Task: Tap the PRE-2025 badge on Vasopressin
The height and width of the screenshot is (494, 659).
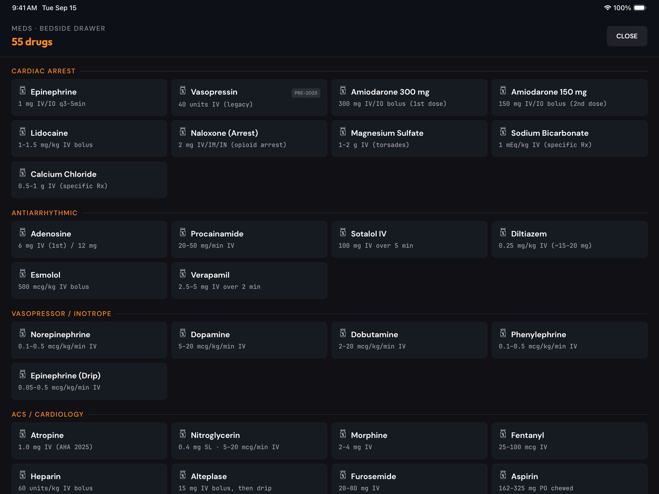Action: [x=306, y=93]
